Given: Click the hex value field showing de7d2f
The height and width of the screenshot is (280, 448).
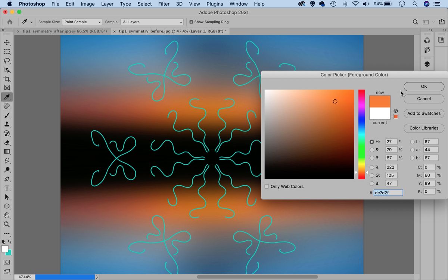Looking at the screenshot, I should click(x=388, y=193).
